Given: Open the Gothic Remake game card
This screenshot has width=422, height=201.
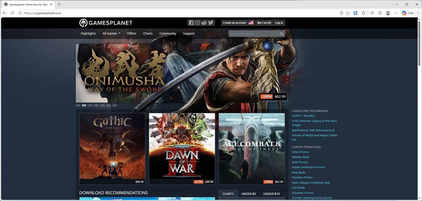Looking at the screenshot, I should point(112,149).
